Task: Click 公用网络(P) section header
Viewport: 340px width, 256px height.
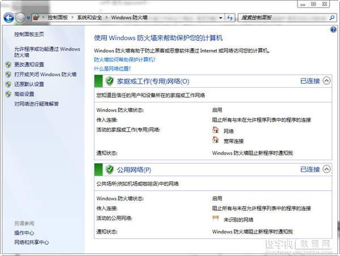Action: [134, 170]
